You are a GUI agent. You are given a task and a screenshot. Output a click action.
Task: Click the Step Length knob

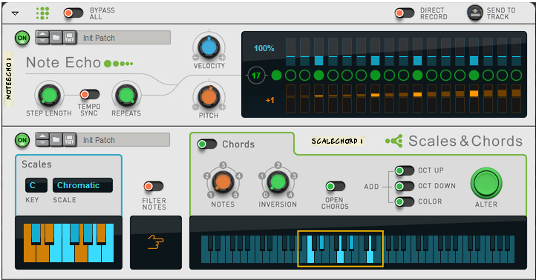[x=49, y=95]
